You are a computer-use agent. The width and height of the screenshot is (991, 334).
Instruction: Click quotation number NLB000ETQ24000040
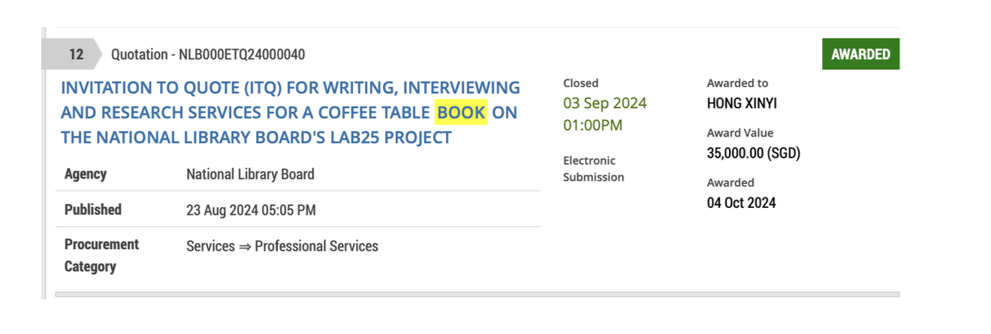point(208,54)
